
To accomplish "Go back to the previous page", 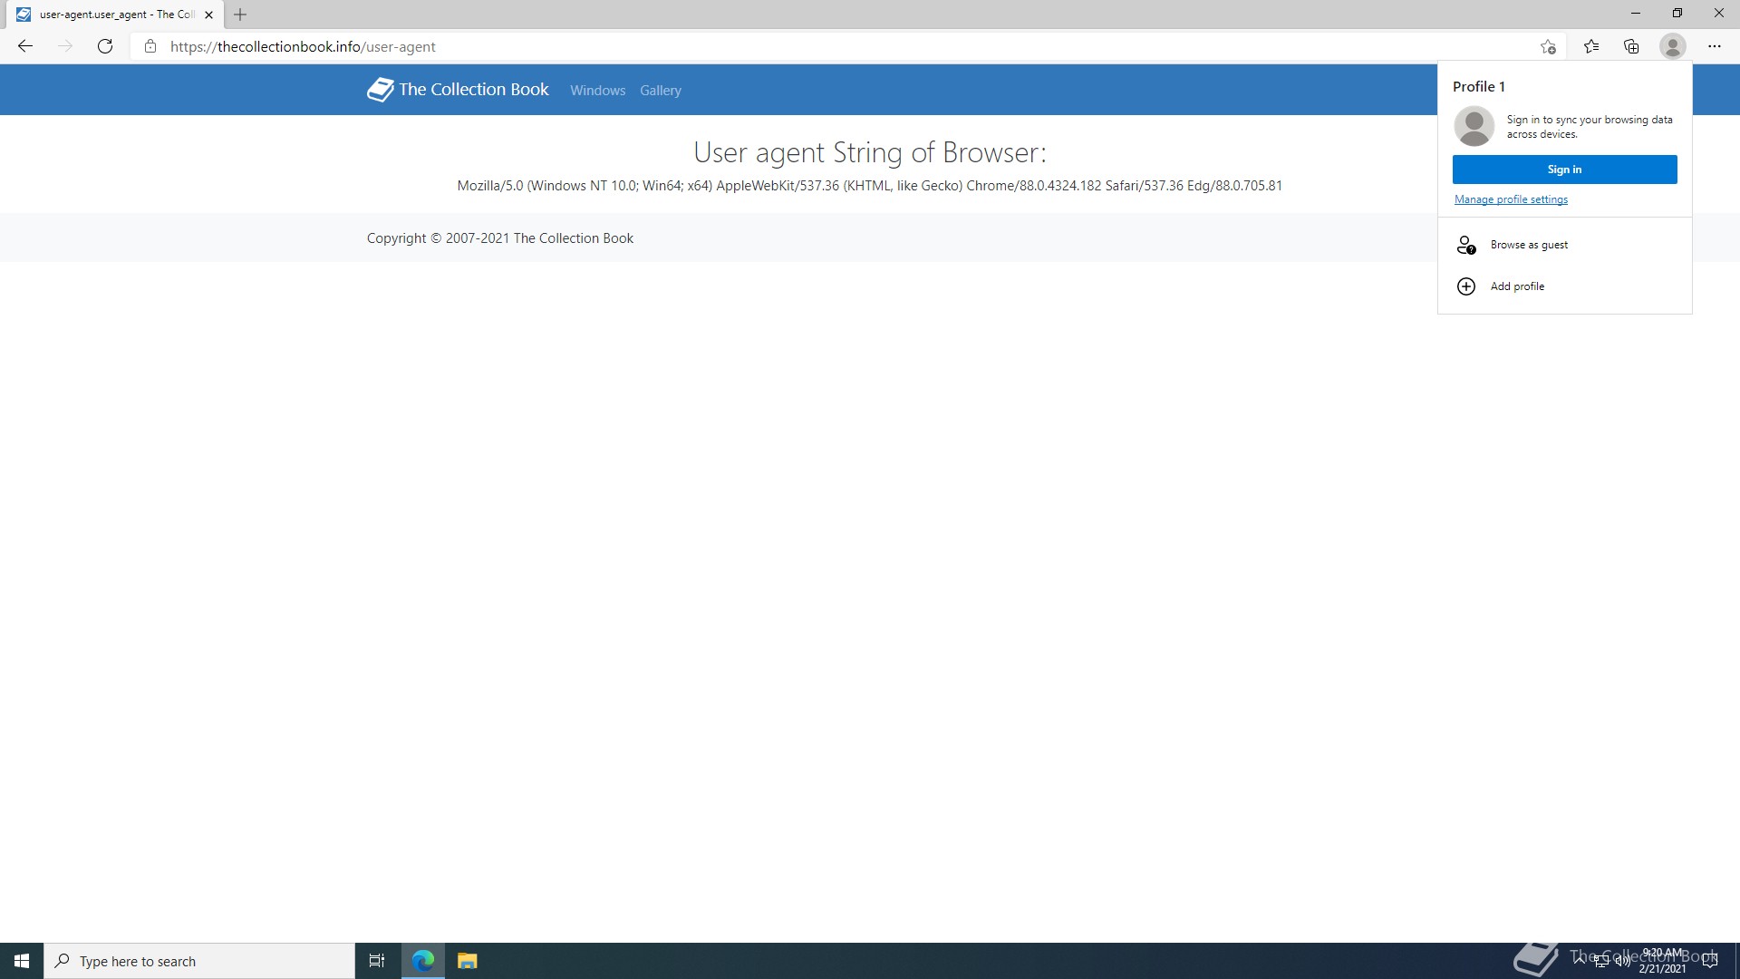I will tap(25, 46).
